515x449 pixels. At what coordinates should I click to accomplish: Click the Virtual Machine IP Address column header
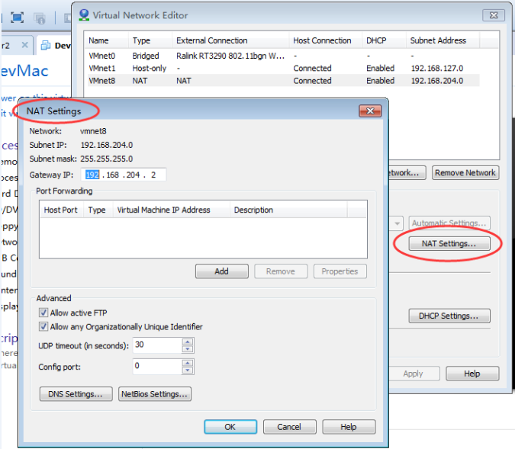171,210
